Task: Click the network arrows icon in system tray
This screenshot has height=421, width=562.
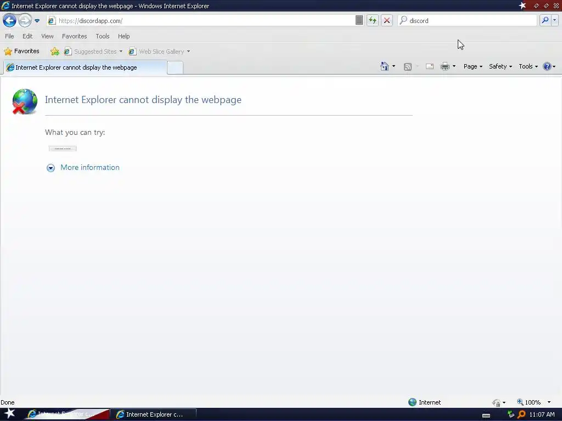Action: (x=511, y=414)
